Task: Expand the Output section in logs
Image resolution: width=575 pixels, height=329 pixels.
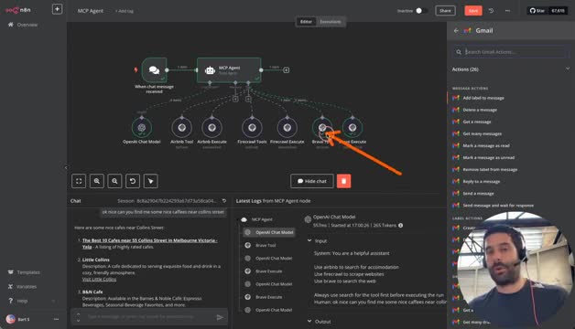Action: click(x=309, y=322)
